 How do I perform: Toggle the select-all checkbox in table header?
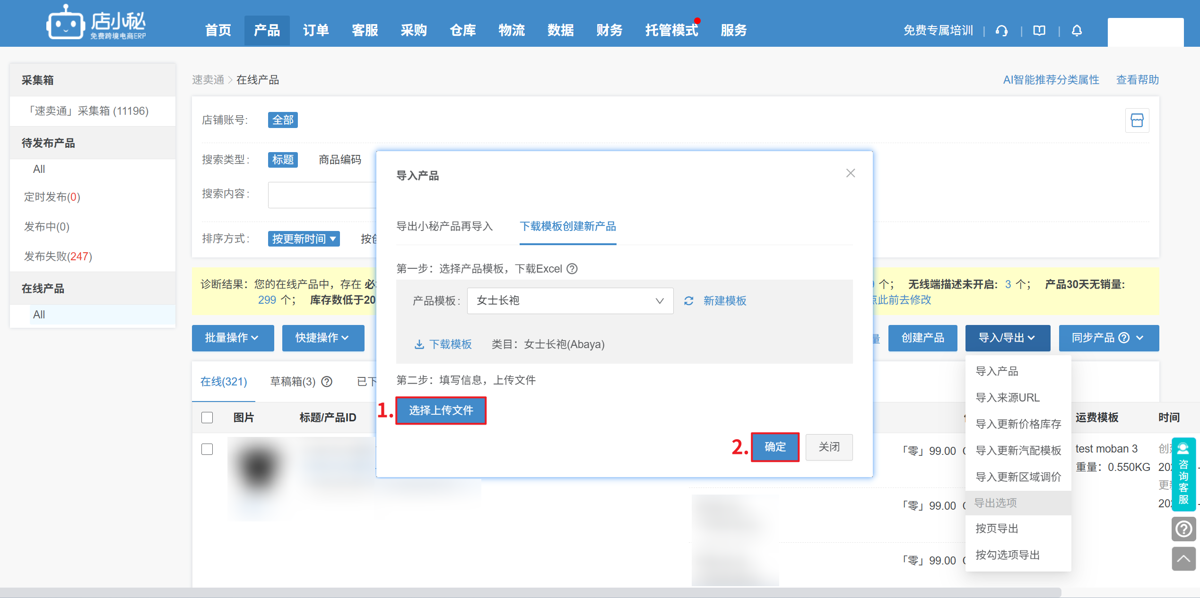(x=207, y=418)
